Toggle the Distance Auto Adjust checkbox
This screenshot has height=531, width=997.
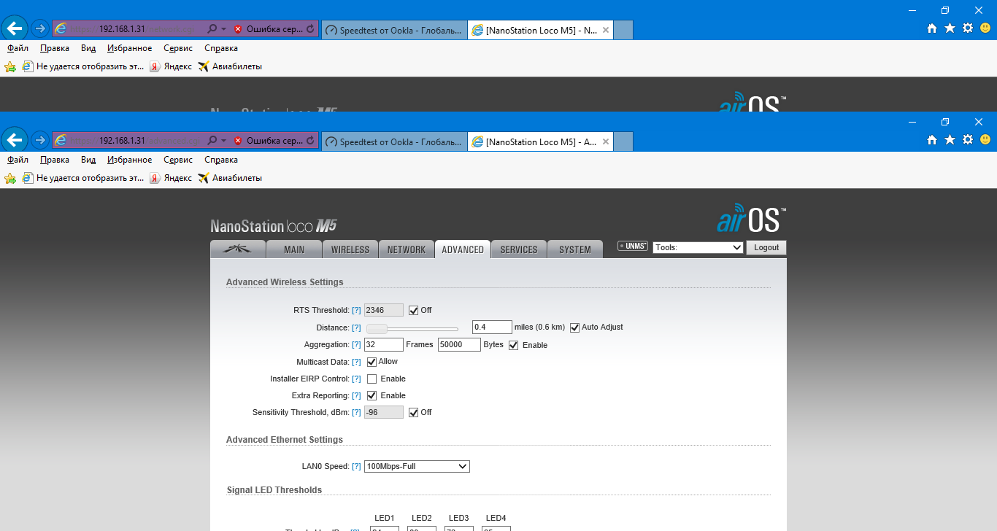(574, 327)
